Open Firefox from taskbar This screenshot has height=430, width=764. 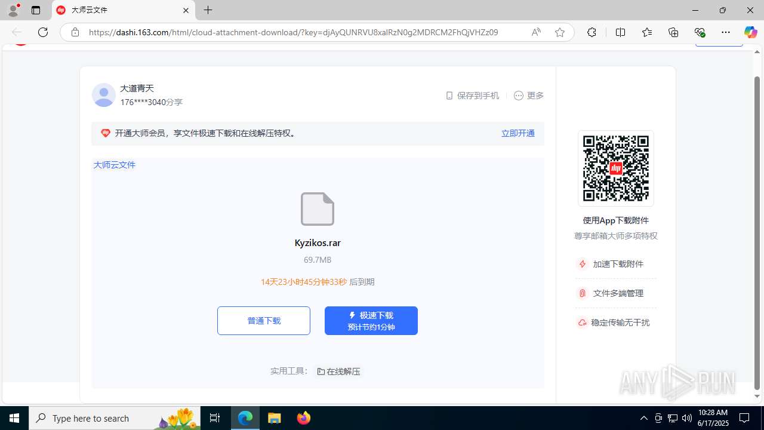click(x=303, y=418)
